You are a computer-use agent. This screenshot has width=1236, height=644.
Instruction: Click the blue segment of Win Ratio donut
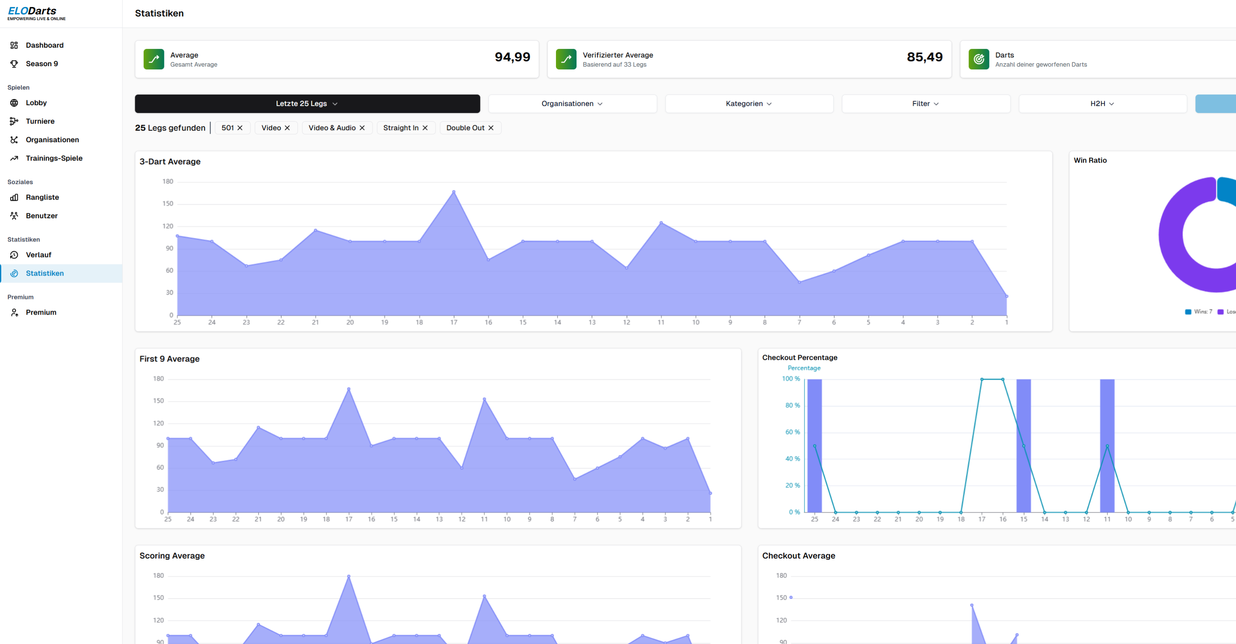click(1227, 190)
